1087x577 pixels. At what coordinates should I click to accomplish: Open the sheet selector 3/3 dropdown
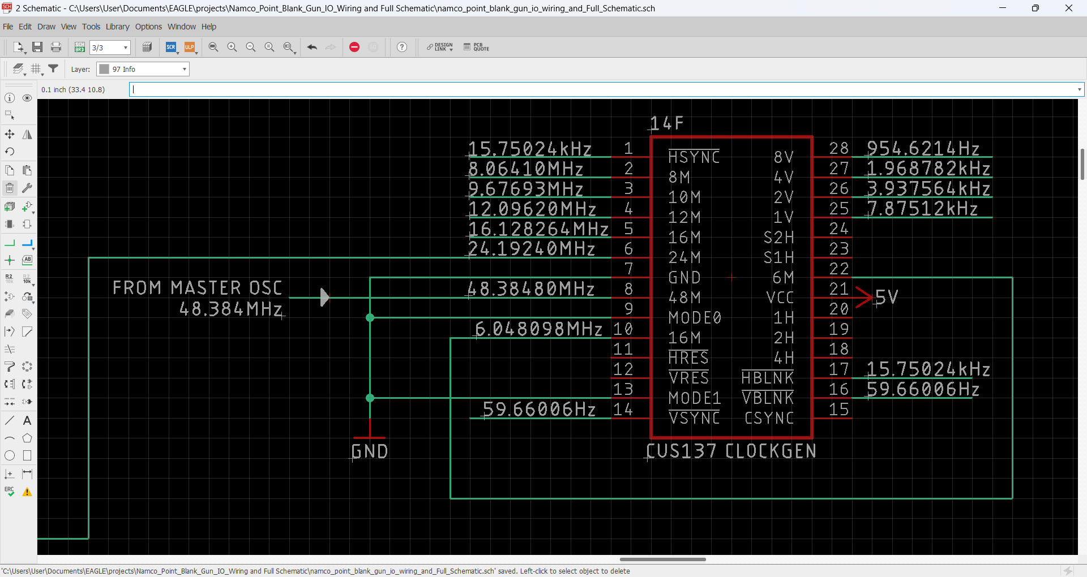pos(125,48)
